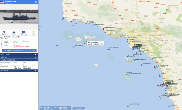Close the SDTS EDD-964 panel
This screenshot has height=110, width=182.
36,2
